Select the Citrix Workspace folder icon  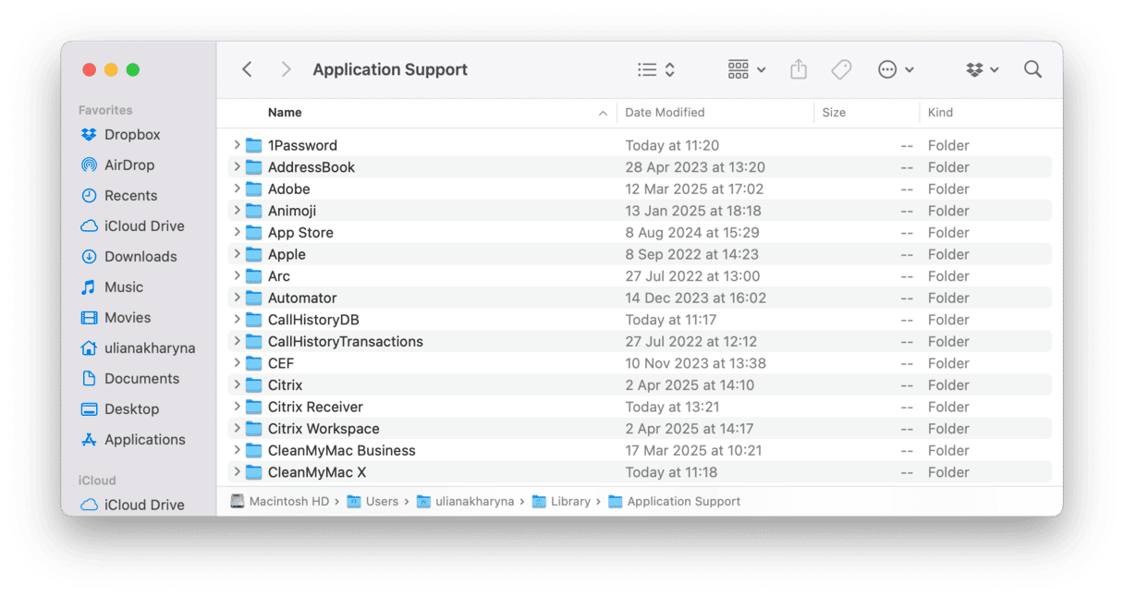tap(254, 429)
